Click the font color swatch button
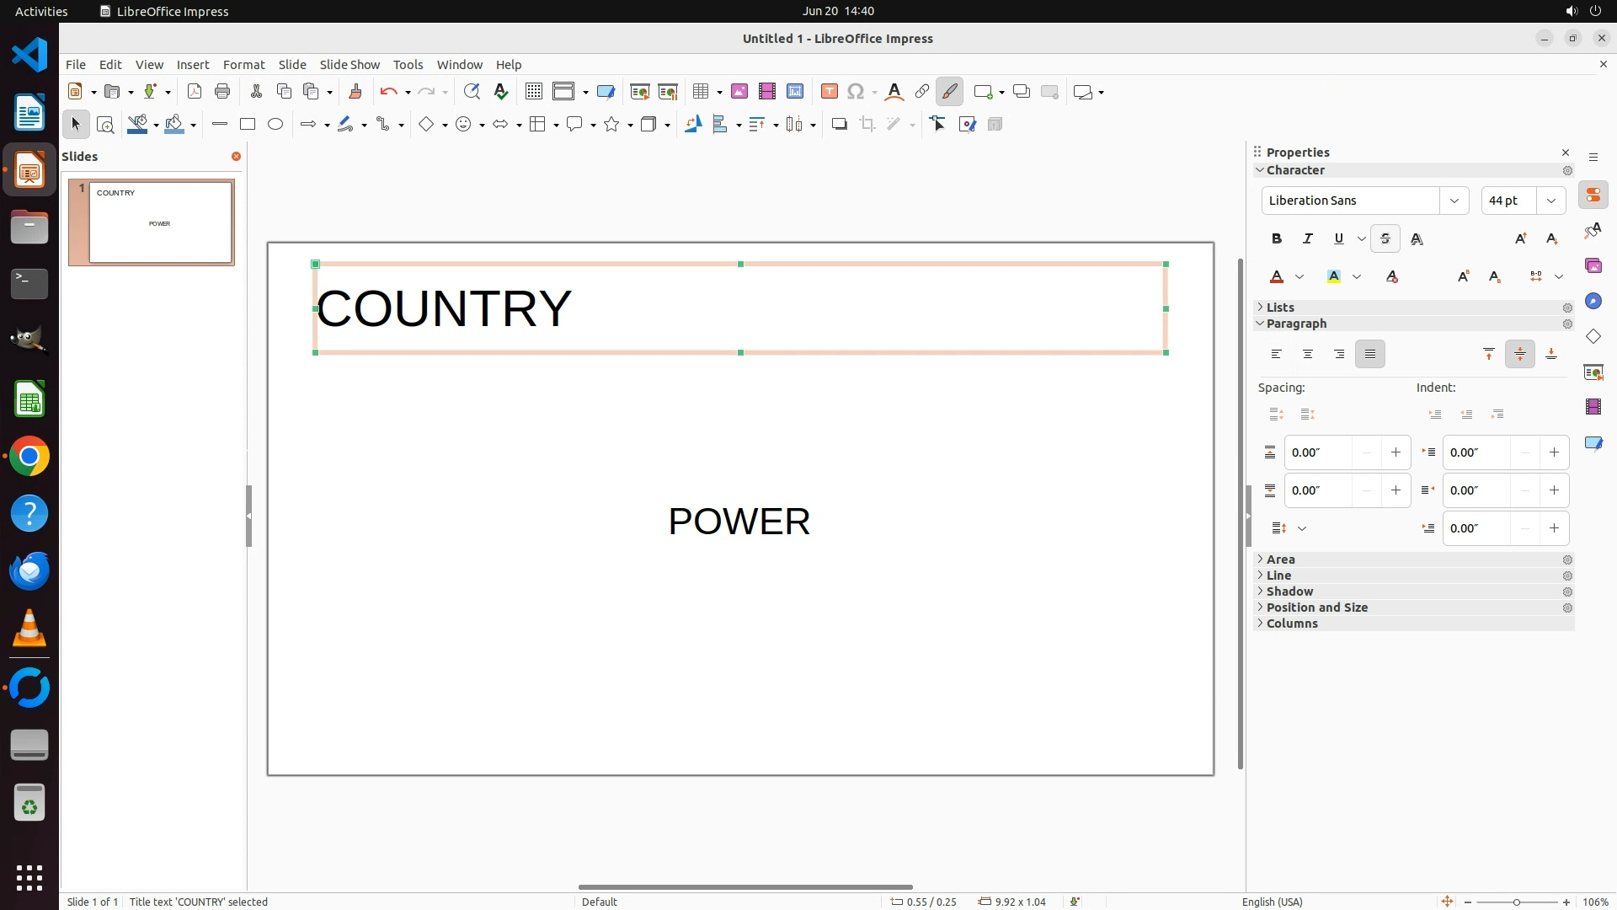Image resolution: width=1617 pixels, height=910 pixels. pyautogui.click(x=1277, y=276)
